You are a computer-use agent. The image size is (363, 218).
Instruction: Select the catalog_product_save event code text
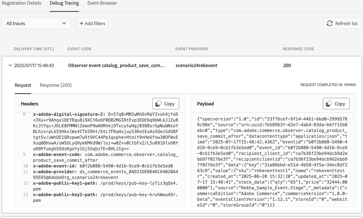pyautogui.click(x=116, y=65)
